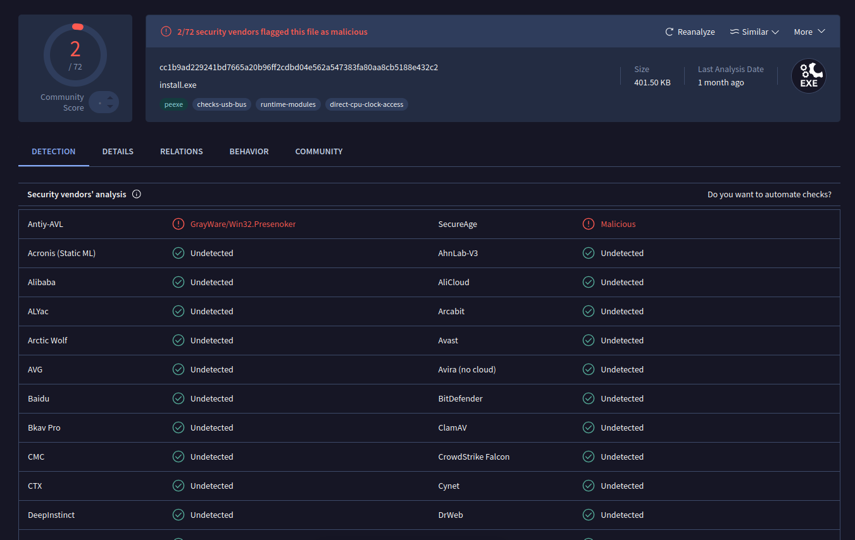Click the check icon for AhnLab-V3
The height and width of the screenshot is (540, 855).
(589, 253)
